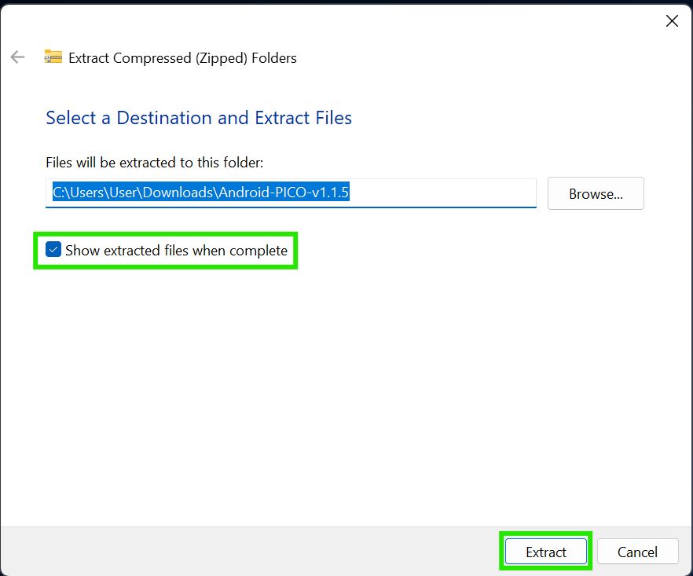The height and width of the screenshot is (576, 693).
Task: Click the 'Files will be extracted to this folder:' label
Action: pos(154,162)
